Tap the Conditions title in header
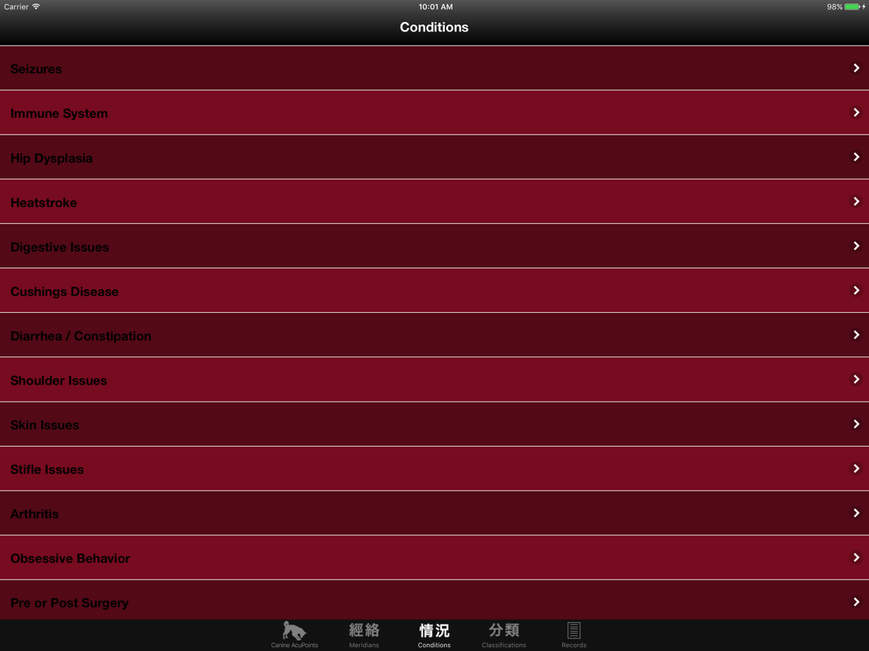869x651 pixels. tap(434, 27)
